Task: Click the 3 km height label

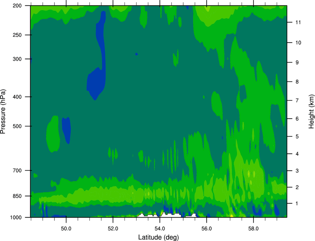Action: [297, 171]
